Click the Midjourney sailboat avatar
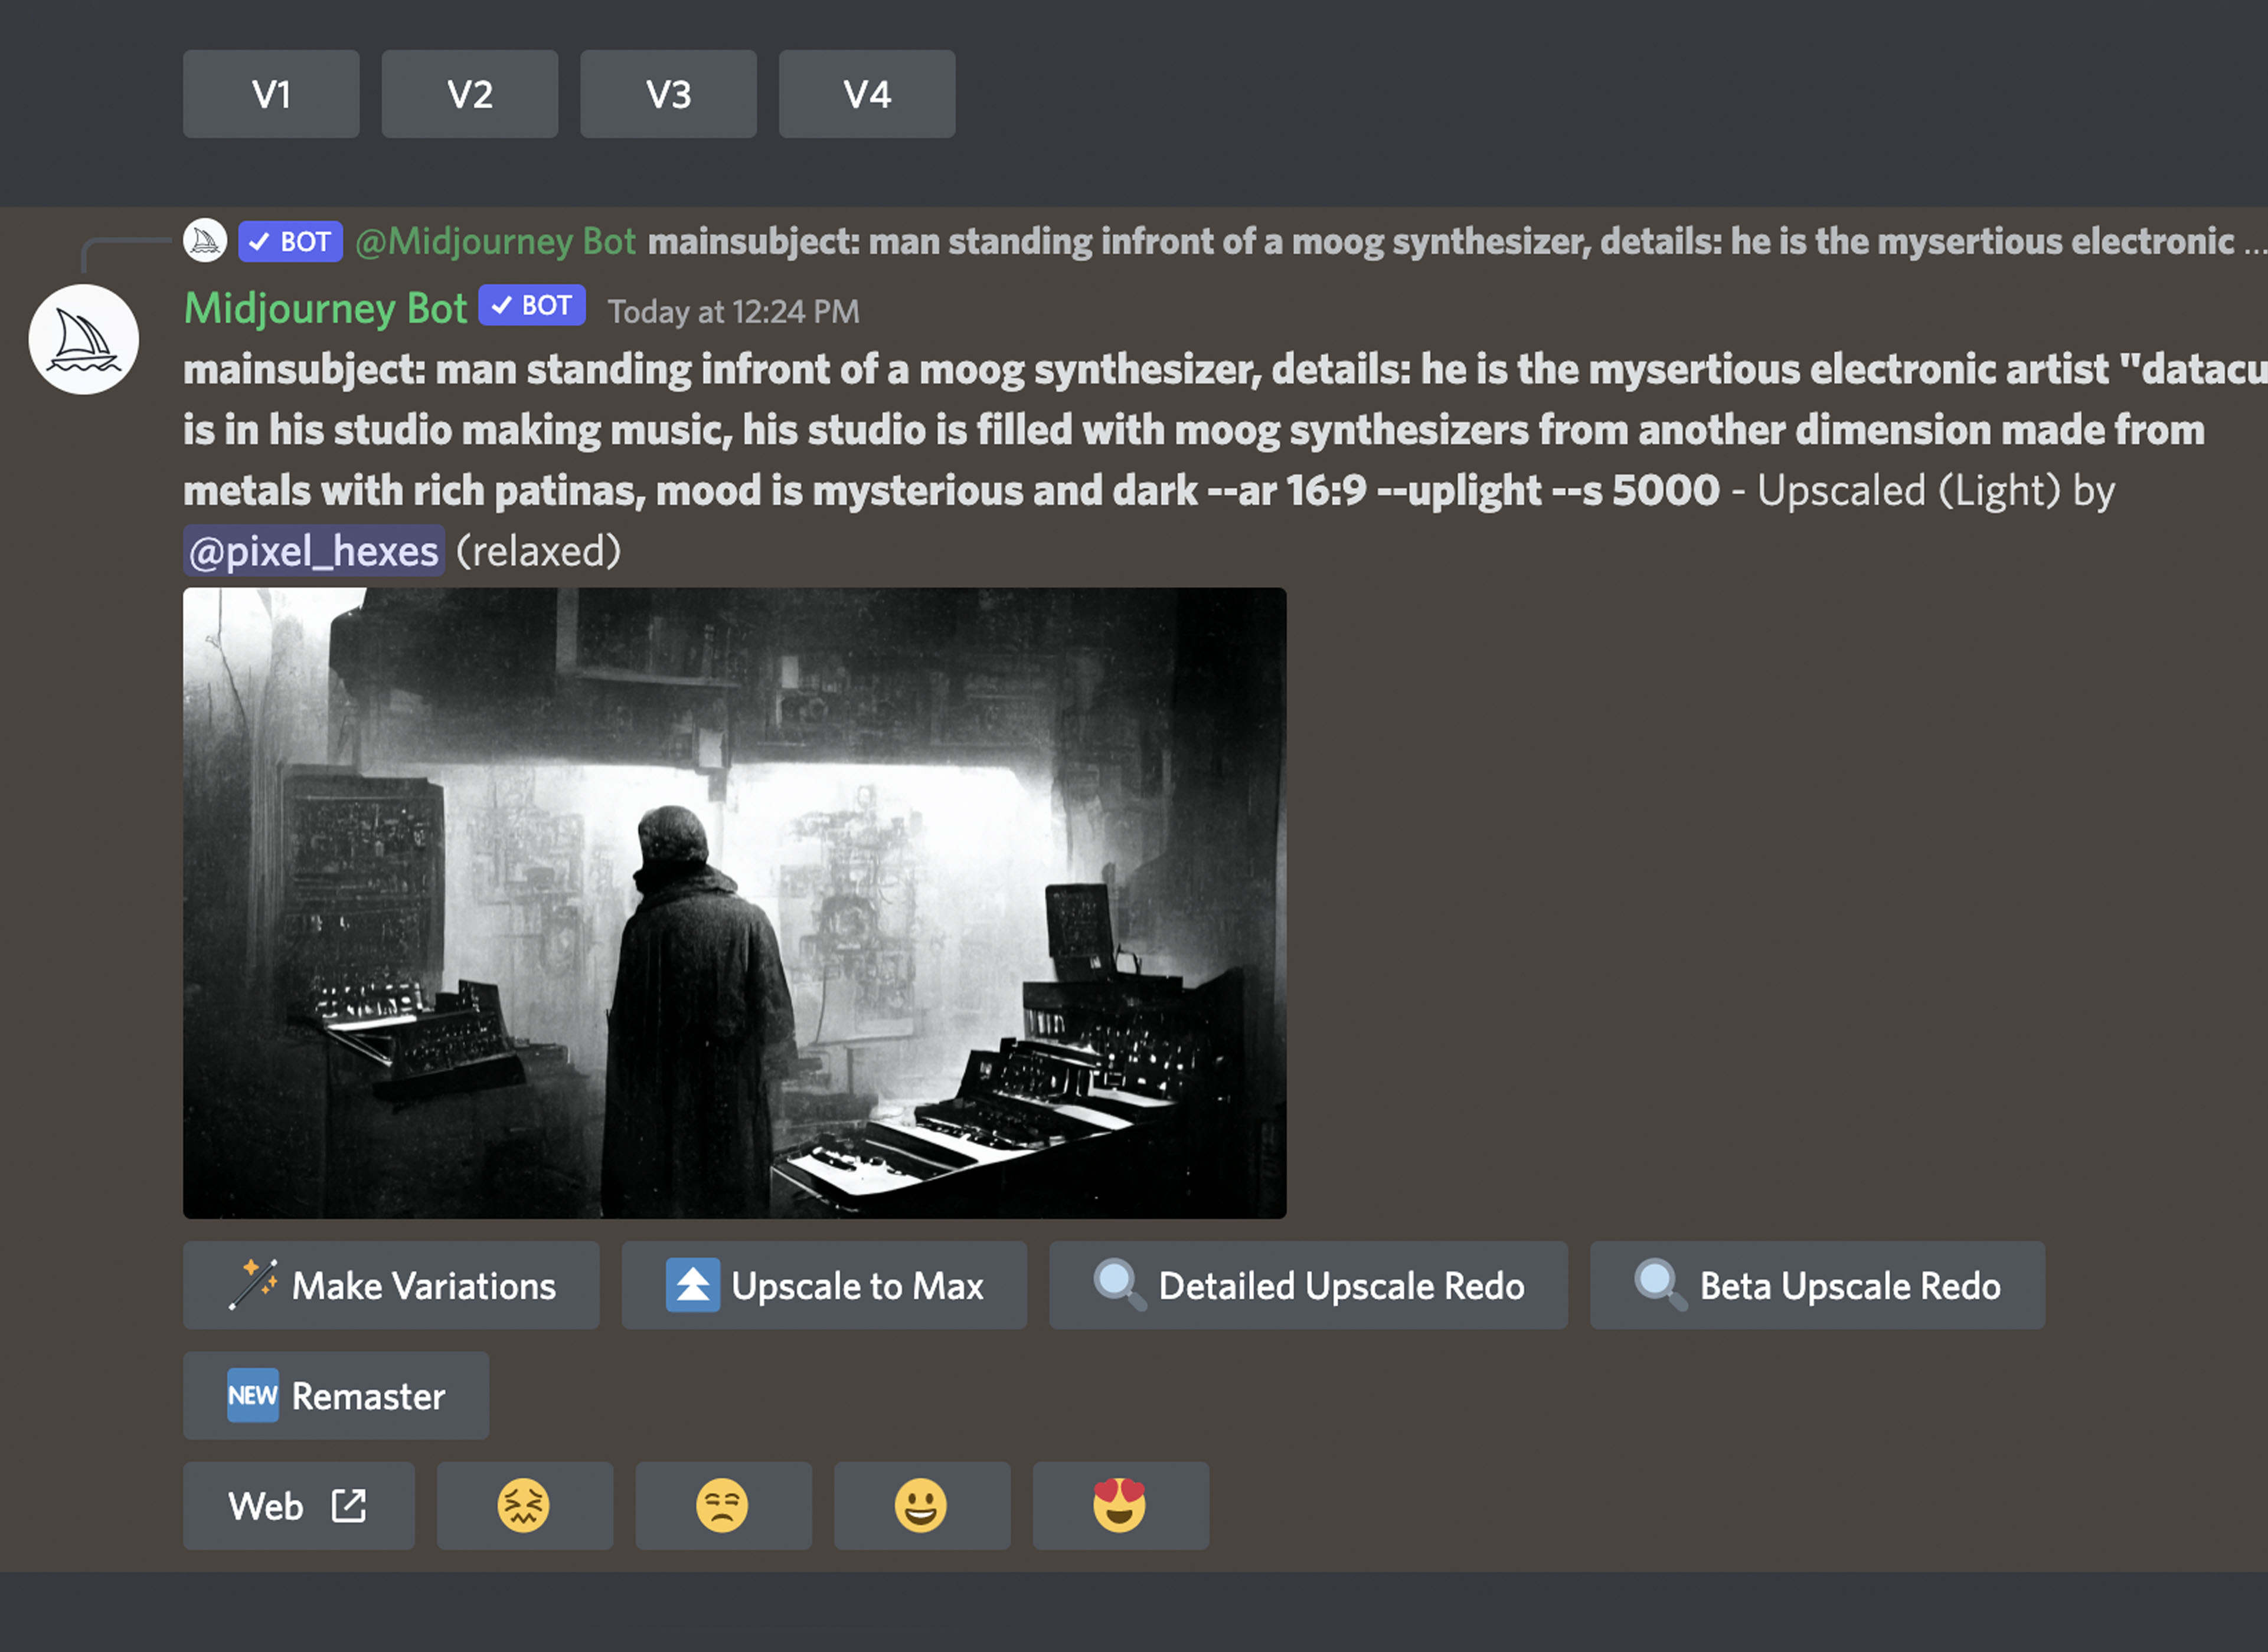The image size is (2268, 1652). 83,338
